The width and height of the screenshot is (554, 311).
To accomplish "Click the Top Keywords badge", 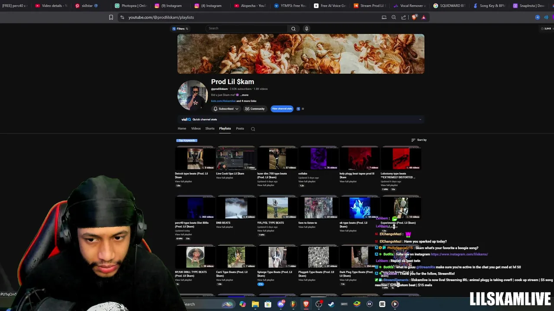I will click(187, 140).
